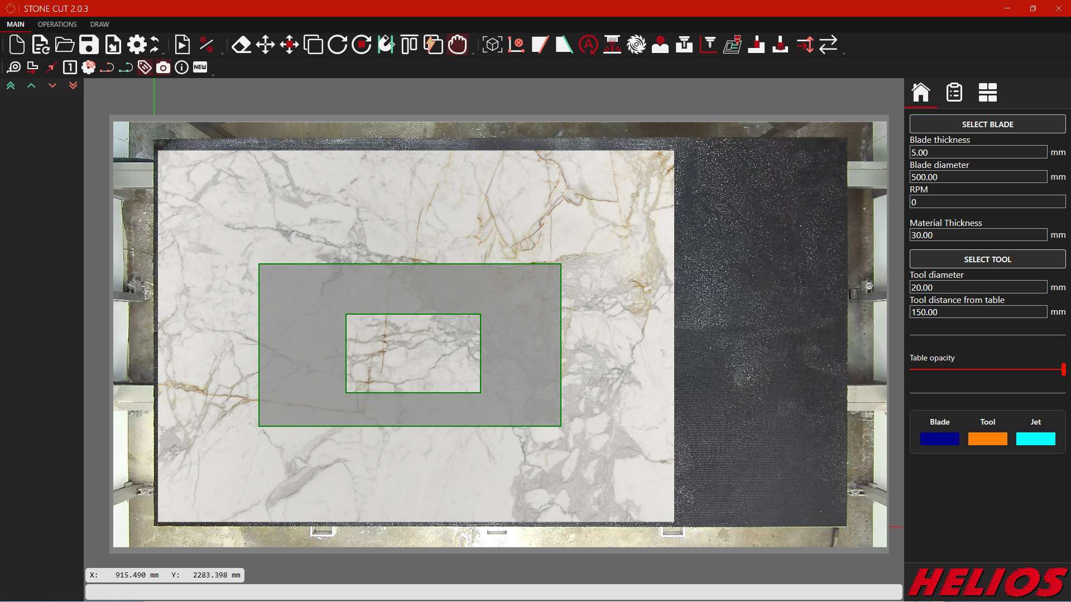Viewport: 1071px width, 602px height.
Task: Move item down with single down chevron
Action: (x=52, y=85)
